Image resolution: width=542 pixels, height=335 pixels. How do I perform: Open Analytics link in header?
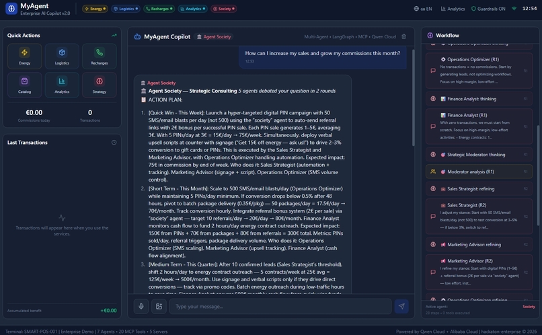(453, 9)
